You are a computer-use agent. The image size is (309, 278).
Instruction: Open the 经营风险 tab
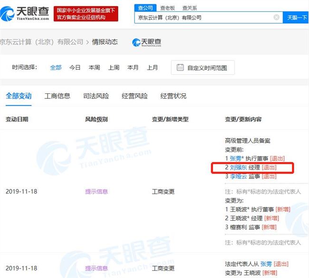pos(135,96)
